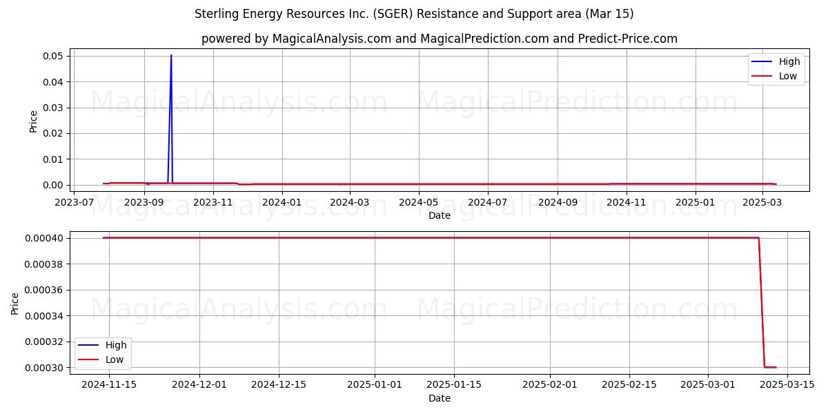Click 'Low' in the bottom chart legend
The height and width of the screenshot is (414, 828).
click(115, 359)
